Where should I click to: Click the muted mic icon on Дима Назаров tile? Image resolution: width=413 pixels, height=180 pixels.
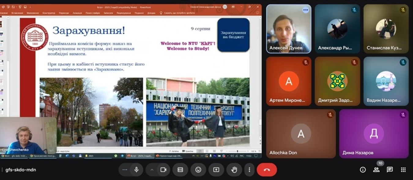click(x=403, y=115)
